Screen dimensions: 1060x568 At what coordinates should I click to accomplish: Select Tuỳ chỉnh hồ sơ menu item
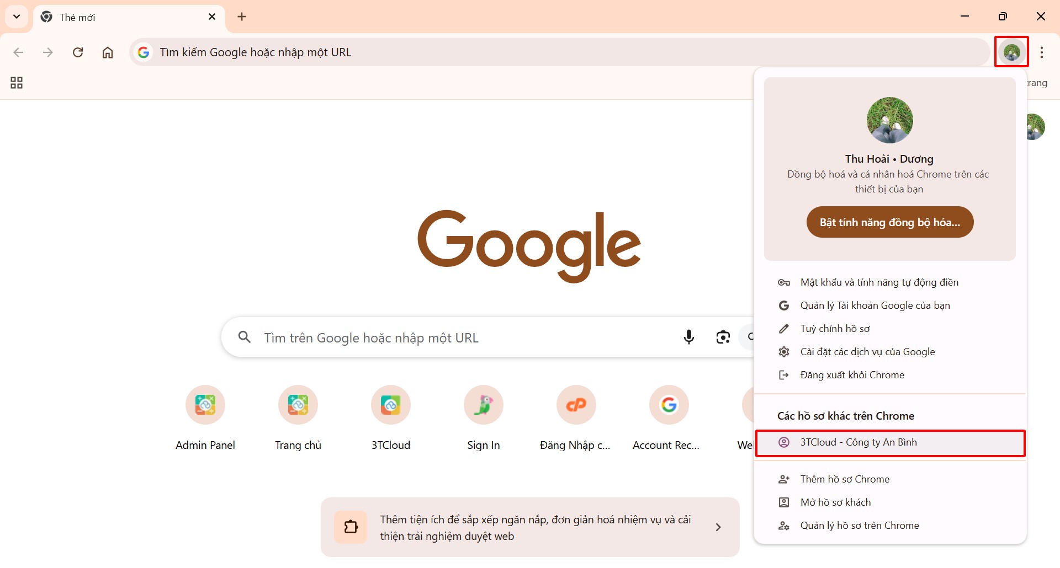point(835,329)
